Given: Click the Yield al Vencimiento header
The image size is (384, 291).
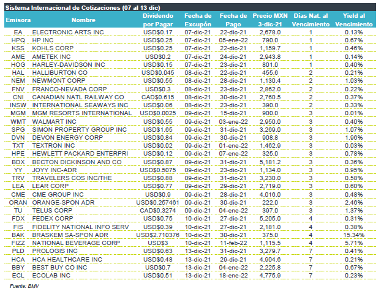Looking at the screenshot, I should pyautogui.click(x=354, y=20).
